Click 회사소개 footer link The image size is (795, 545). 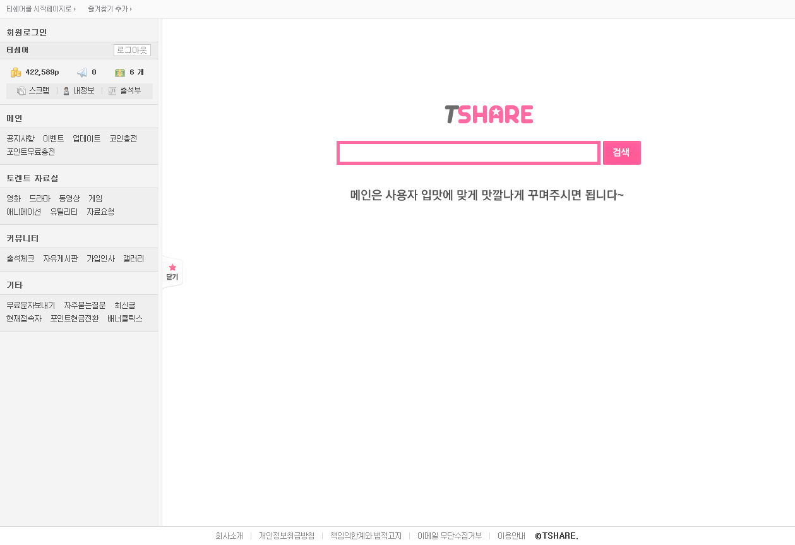[x=229, y=536]
